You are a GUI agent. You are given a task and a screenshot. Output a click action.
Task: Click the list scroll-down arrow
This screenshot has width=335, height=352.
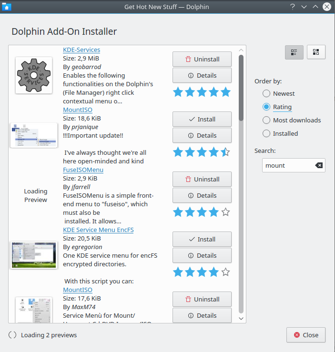241,318
